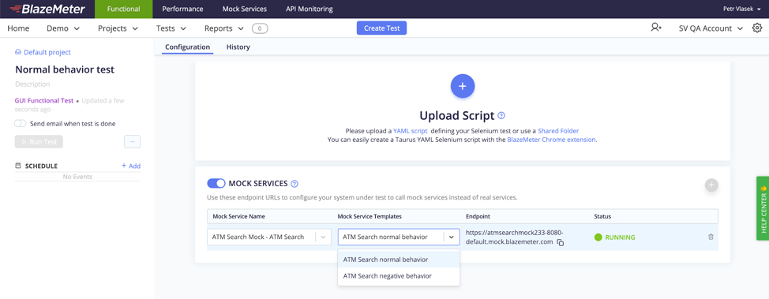Click the Mock Service Name column header
This screenshot has width=769, height=299.
pos(239,216)
